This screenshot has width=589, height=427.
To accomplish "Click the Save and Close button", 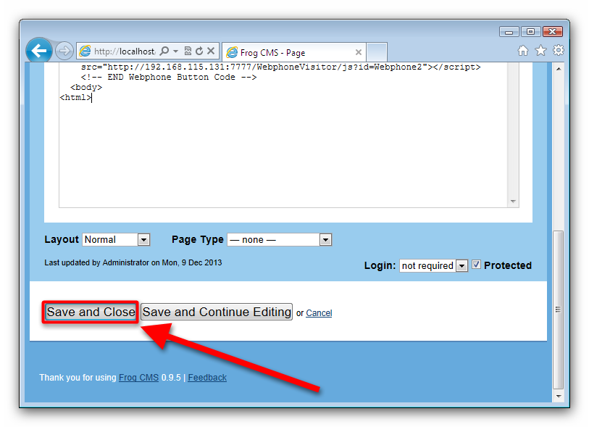I will click(x=91, y=312).
